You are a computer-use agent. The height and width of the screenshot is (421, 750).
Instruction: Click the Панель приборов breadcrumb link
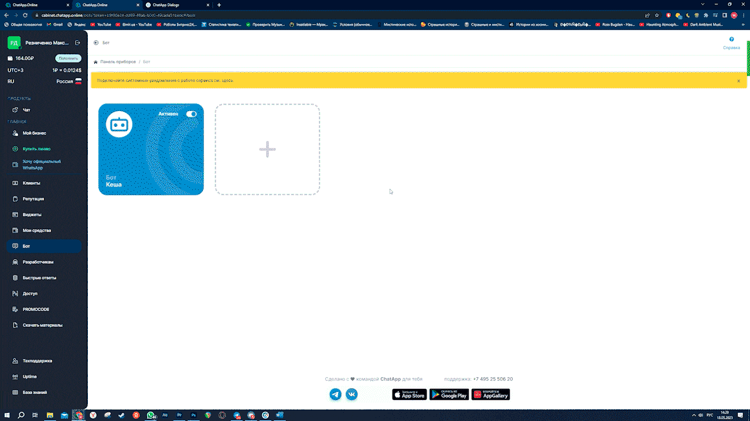118,62
